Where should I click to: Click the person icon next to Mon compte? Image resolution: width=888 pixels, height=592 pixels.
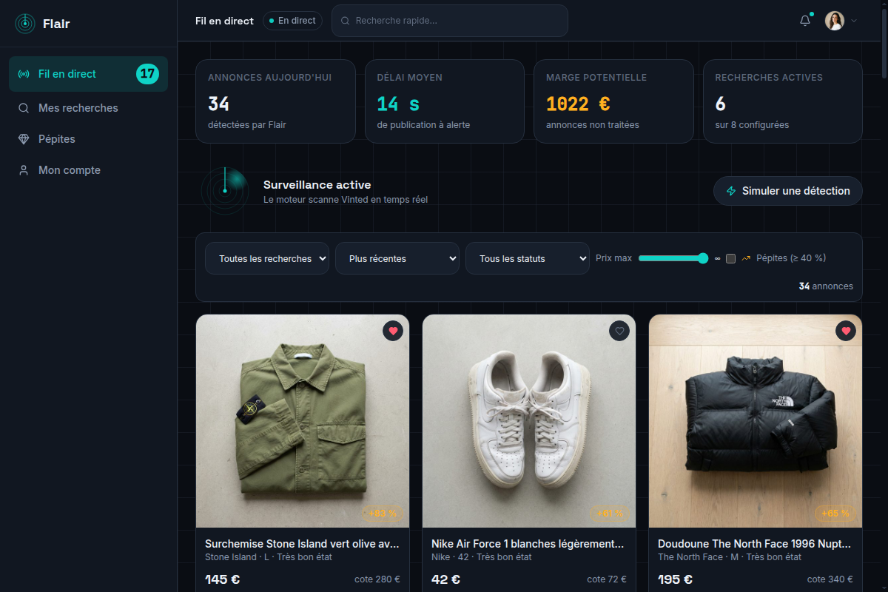pos(24,170)
